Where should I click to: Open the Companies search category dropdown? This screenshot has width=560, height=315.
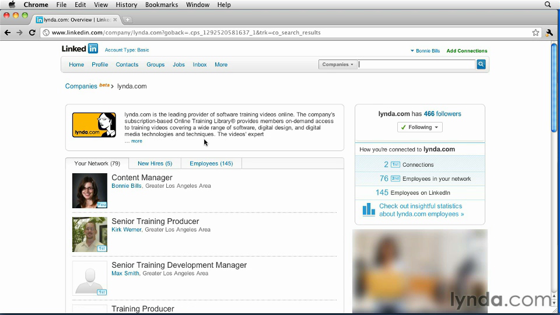338,64
